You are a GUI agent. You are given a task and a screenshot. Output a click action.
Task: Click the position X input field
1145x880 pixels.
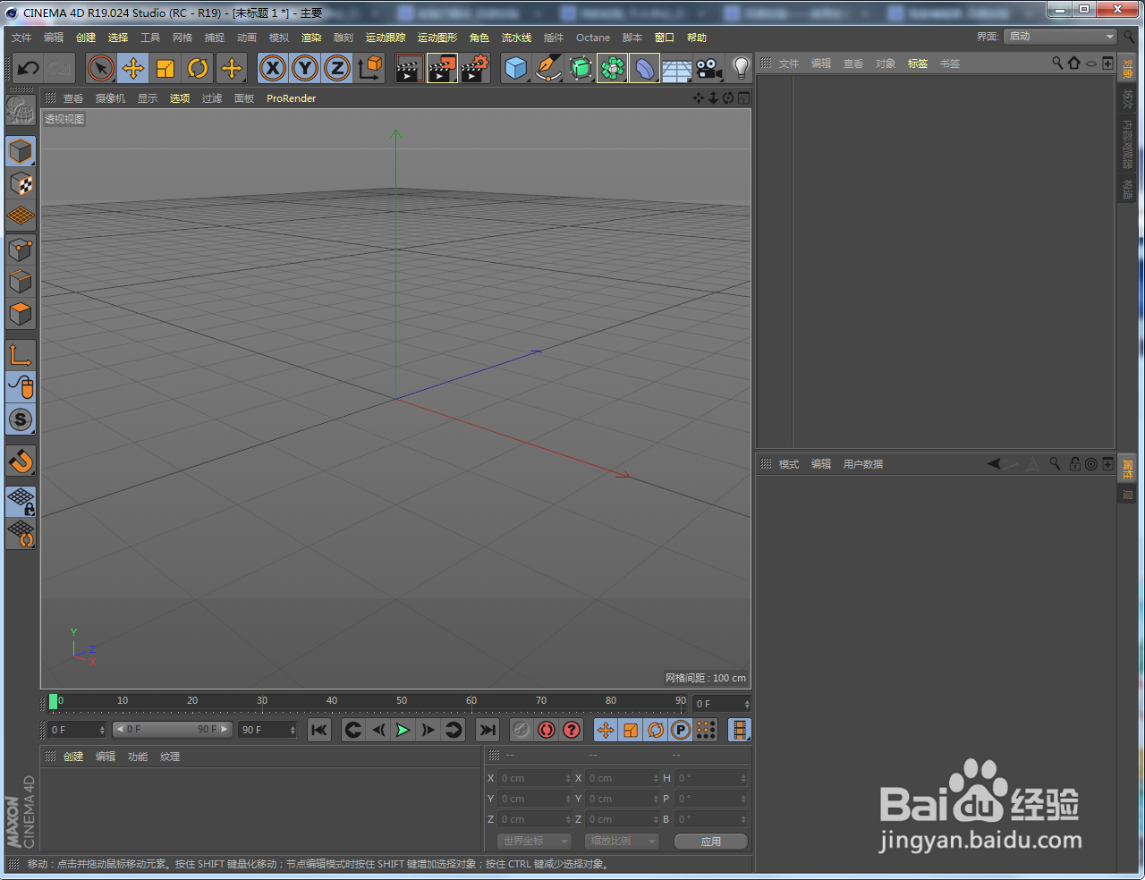click(534, 778)
